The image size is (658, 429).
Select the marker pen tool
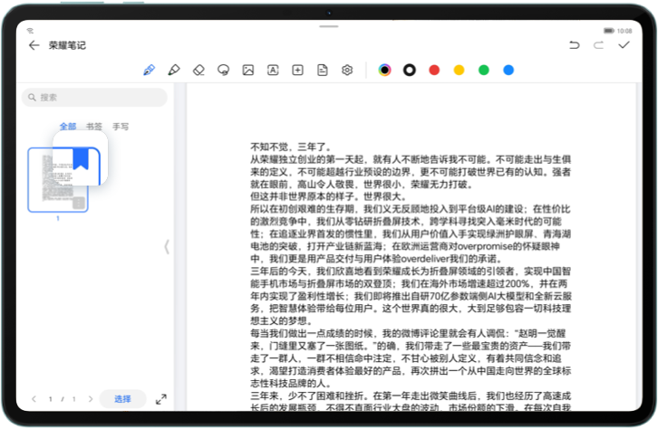[x=174, y=70]
